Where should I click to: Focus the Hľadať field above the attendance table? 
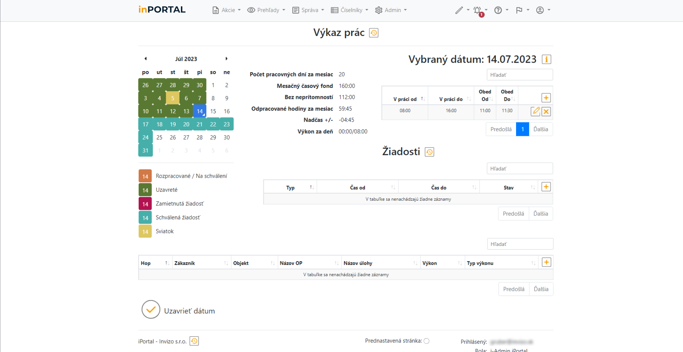tap(520, 75)
